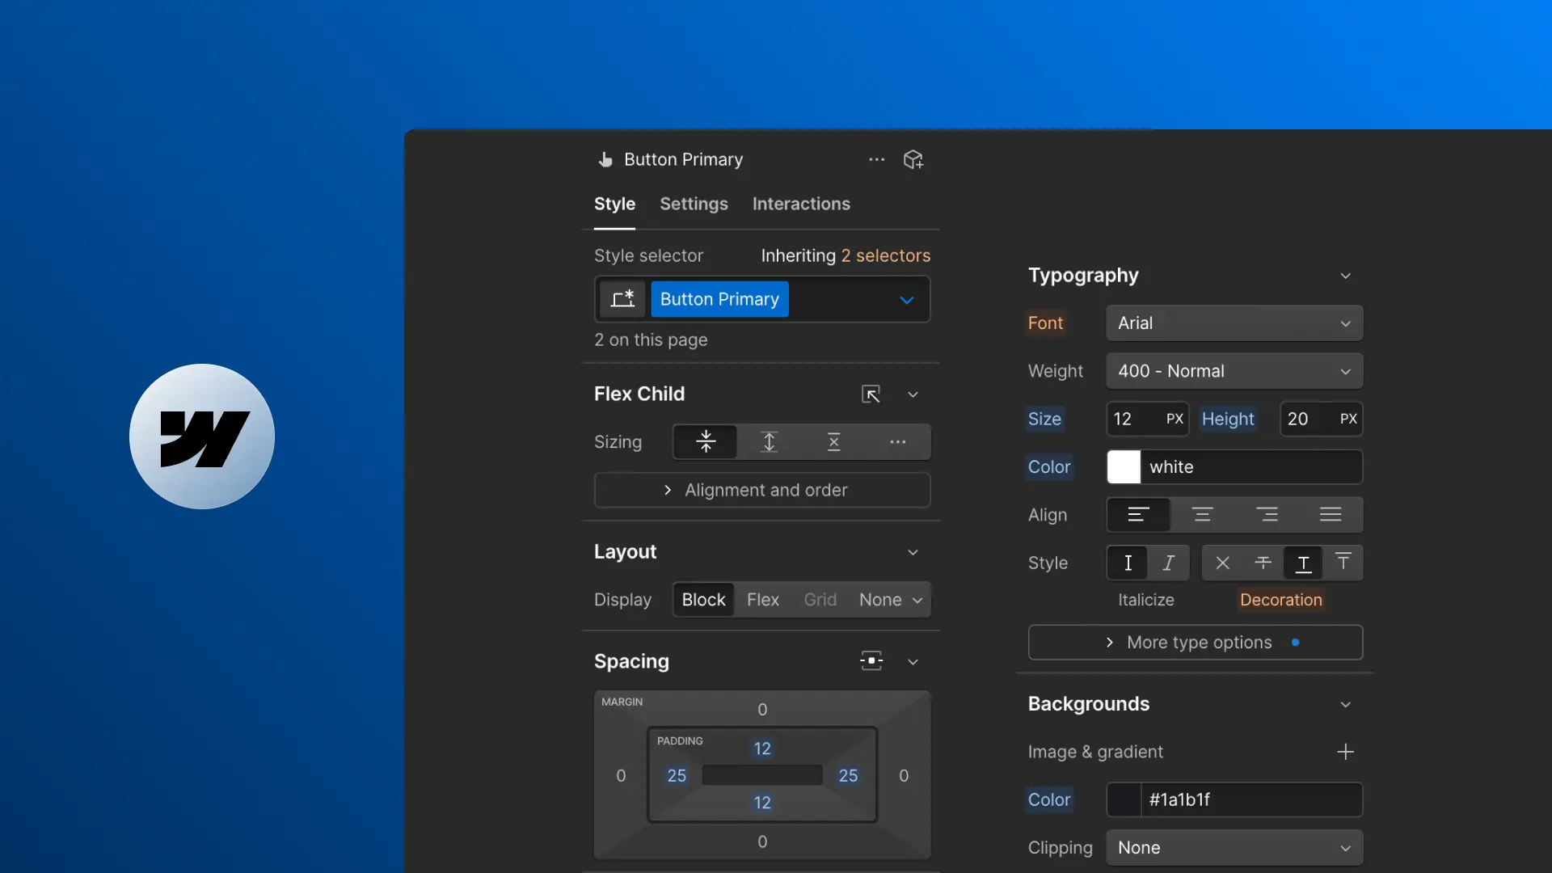Switch to the Settings tab
Screen dimensions: 1552x873
694,204
